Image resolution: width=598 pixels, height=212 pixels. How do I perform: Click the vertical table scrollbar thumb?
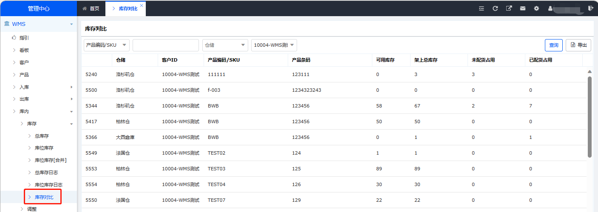[589, 117]
